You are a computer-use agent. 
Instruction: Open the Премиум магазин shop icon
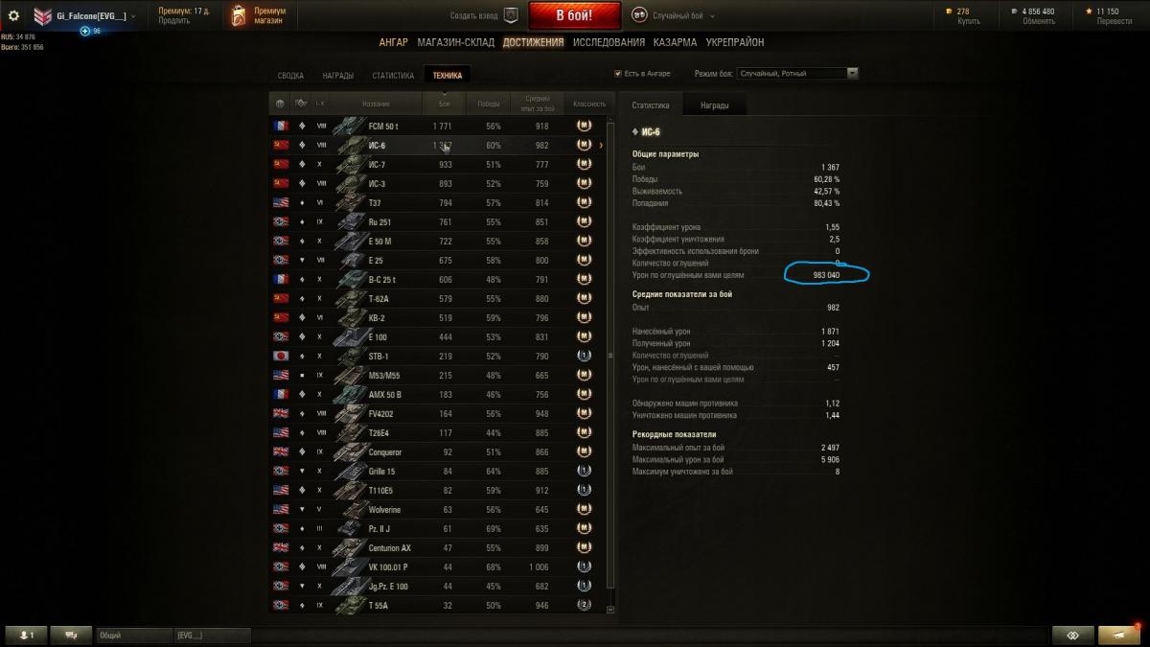(239, 15)
